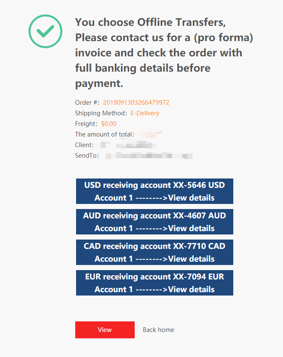Click the red View button
This screenshot has width=283, height=357.
(105, 330)
